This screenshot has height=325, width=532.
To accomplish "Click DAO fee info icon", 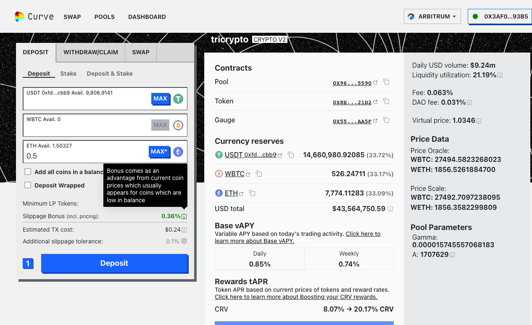I will [469, 103].
